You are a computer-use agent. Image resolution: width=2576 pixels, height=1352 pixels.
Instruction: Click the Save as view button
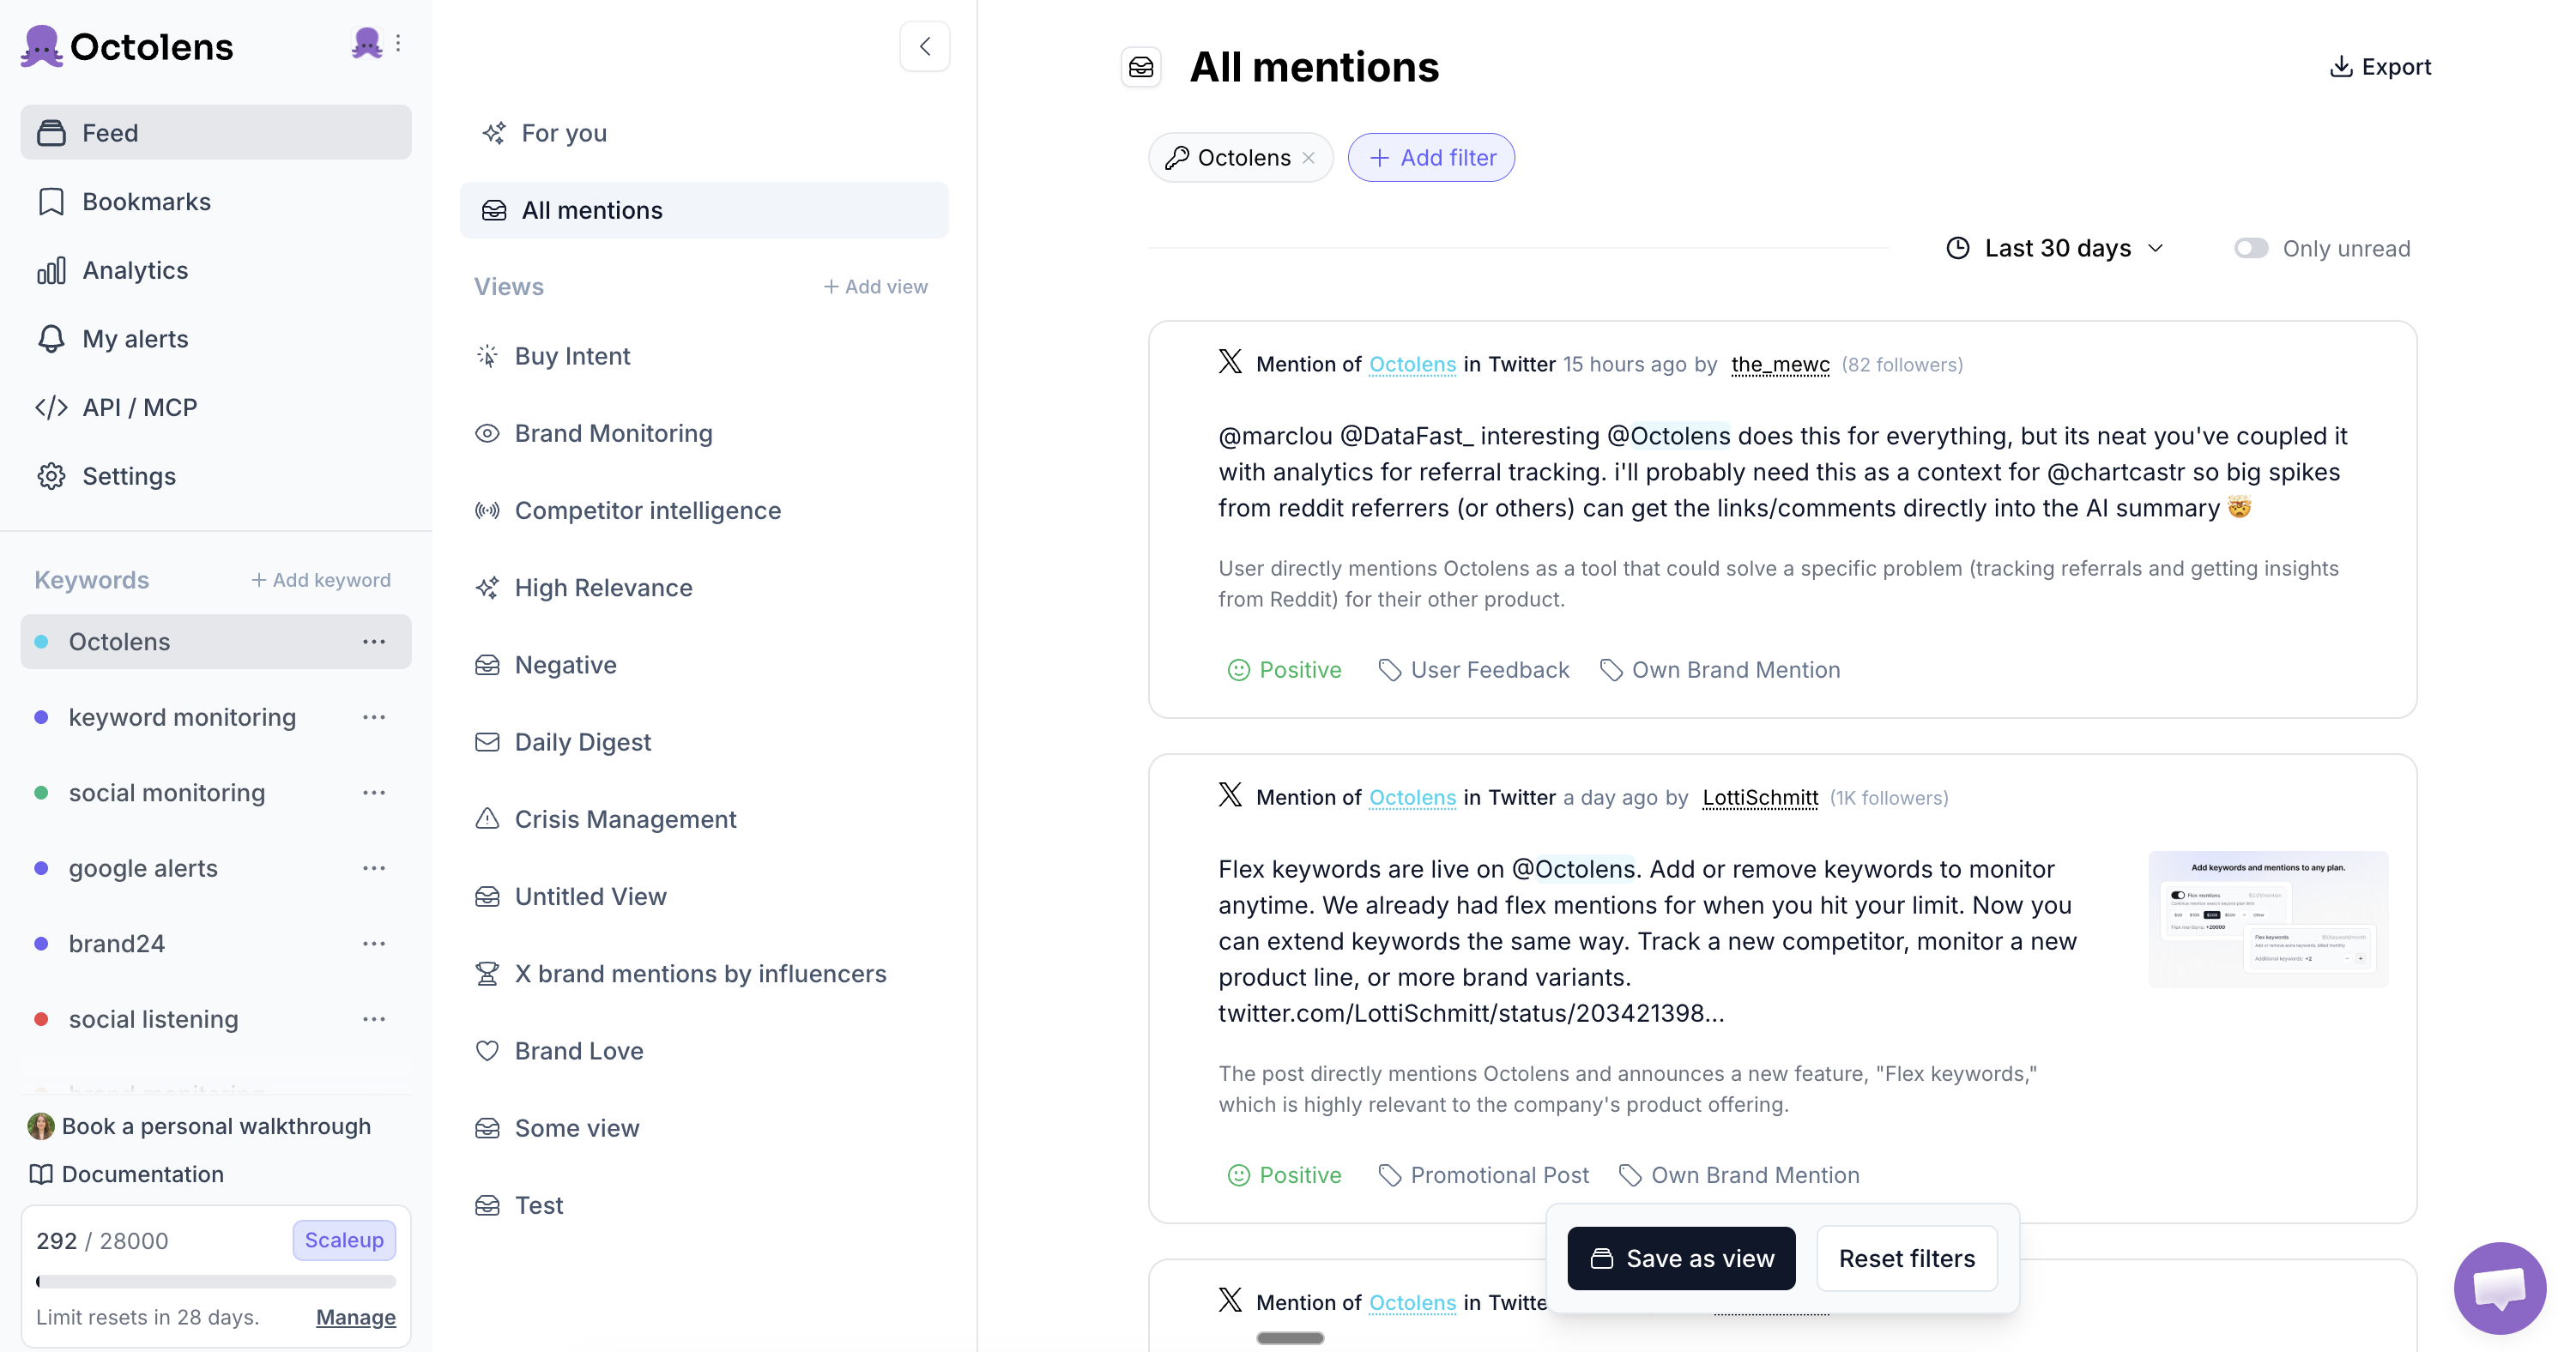(x=1681, y=1258)
